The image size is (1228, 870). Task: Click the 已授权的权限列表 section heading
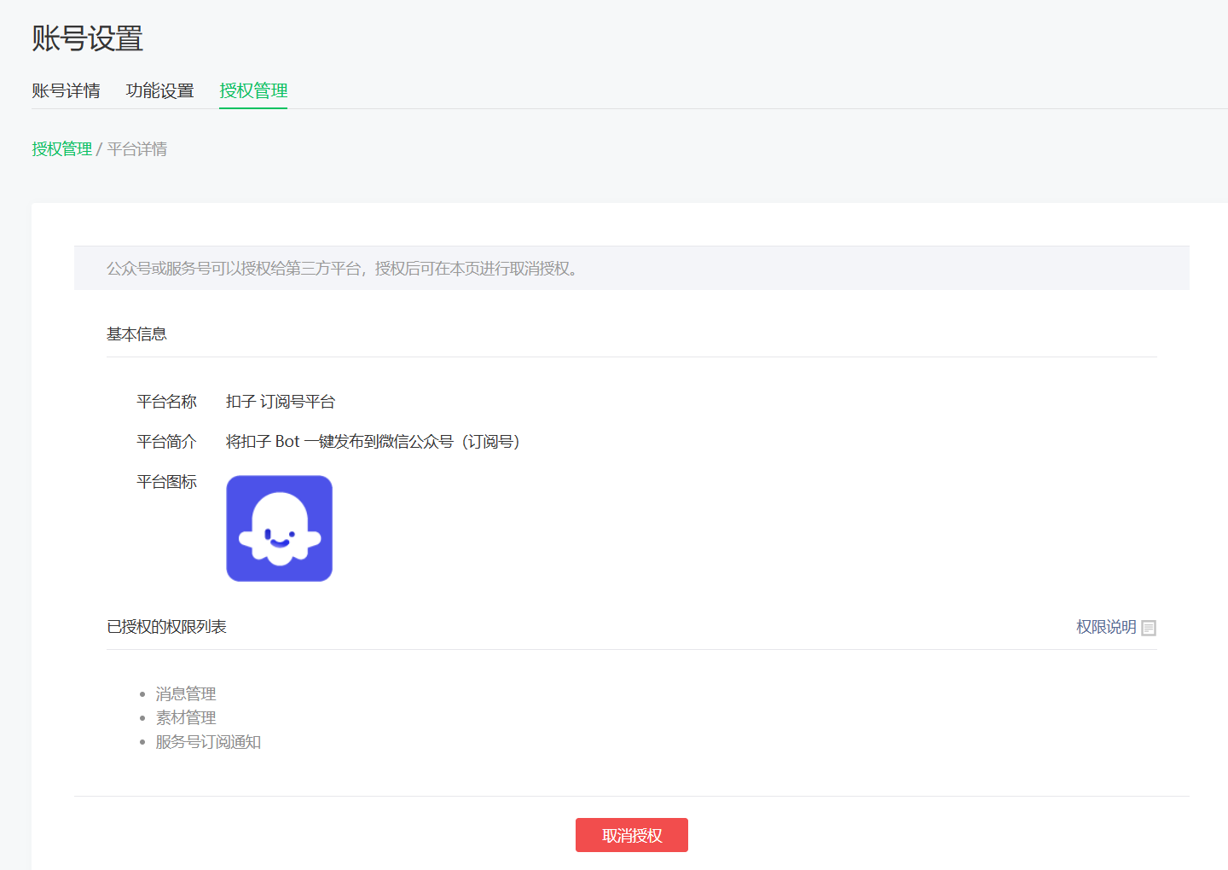[166, 627]
